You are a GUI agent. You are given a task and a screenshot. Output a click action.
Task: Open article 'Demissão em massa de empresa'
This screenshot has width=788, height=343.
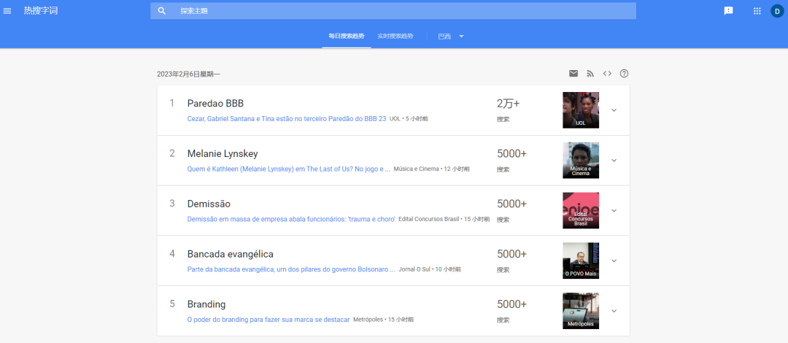(x=291, y=219)
